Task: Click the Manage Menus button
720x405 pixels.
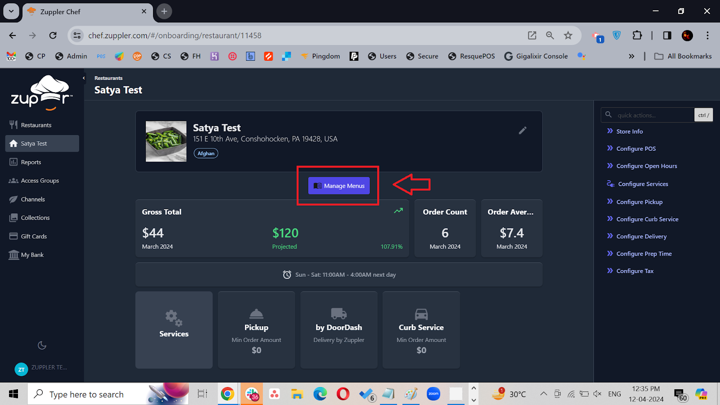Action: click(339, 186)
